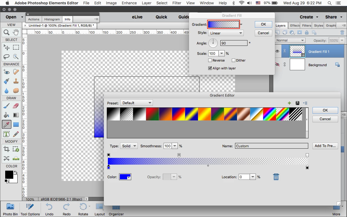
Task: Select the Pencil tool
Action: [16, 134]
